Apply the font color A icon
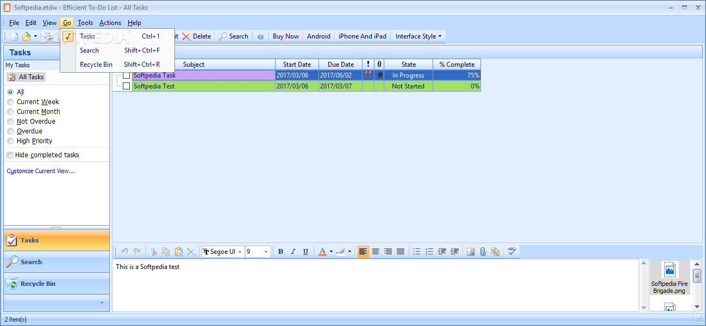Image resolution: width=706 pixels, height=326 pixels. (x=322, y=252)
